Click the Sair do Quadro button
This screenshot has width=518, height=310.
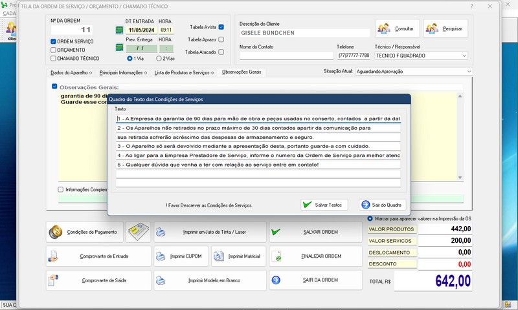(382, 205)
